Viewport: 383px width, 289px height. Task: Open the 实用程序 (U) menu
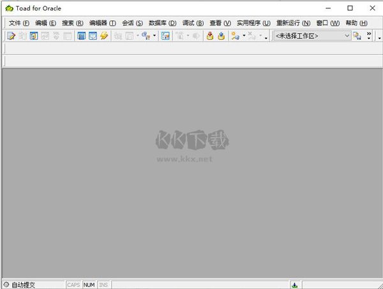[253, 23]
